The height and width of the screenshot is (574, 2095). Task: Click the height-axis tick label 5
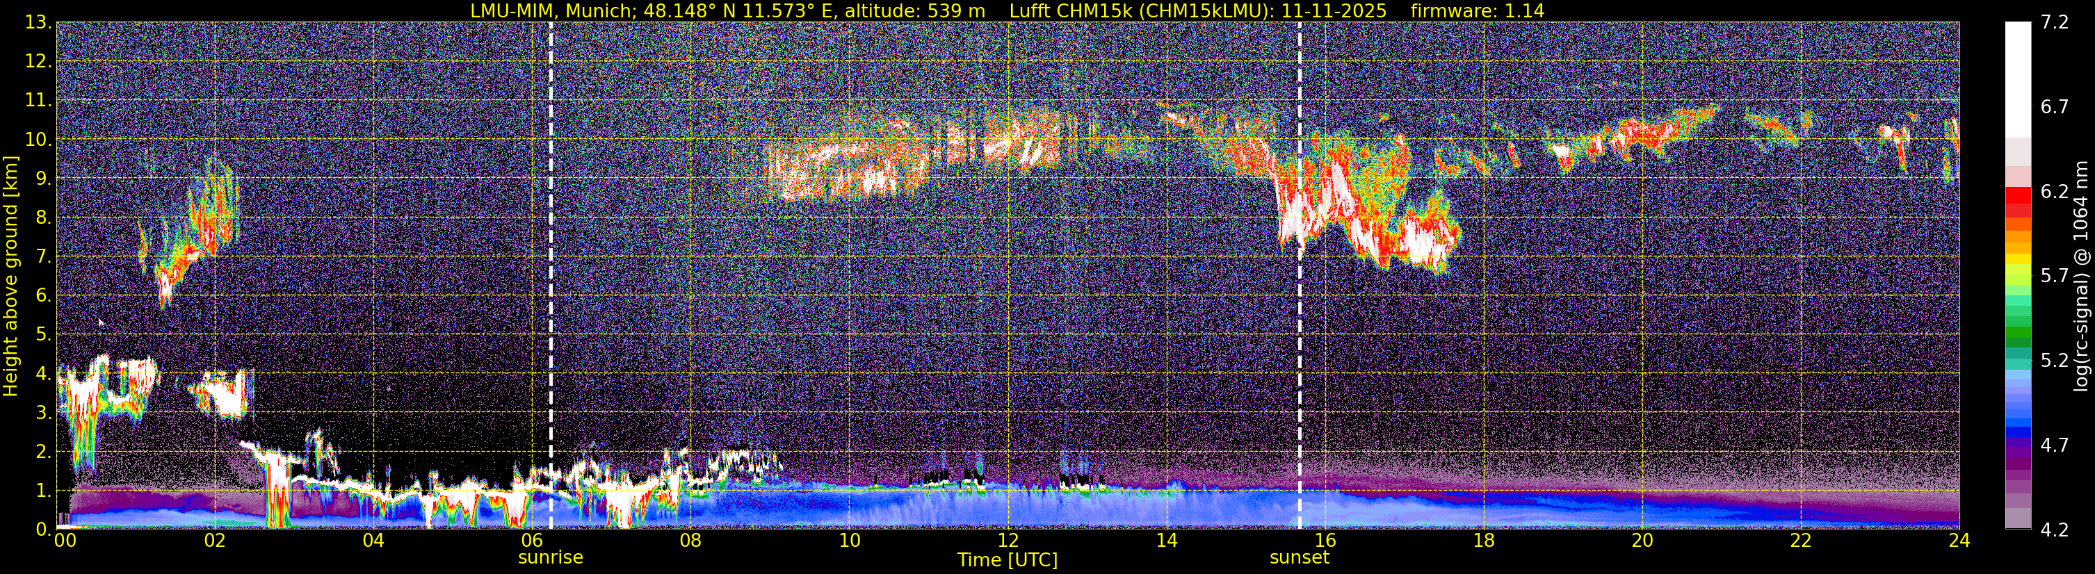tap(43, 335)
